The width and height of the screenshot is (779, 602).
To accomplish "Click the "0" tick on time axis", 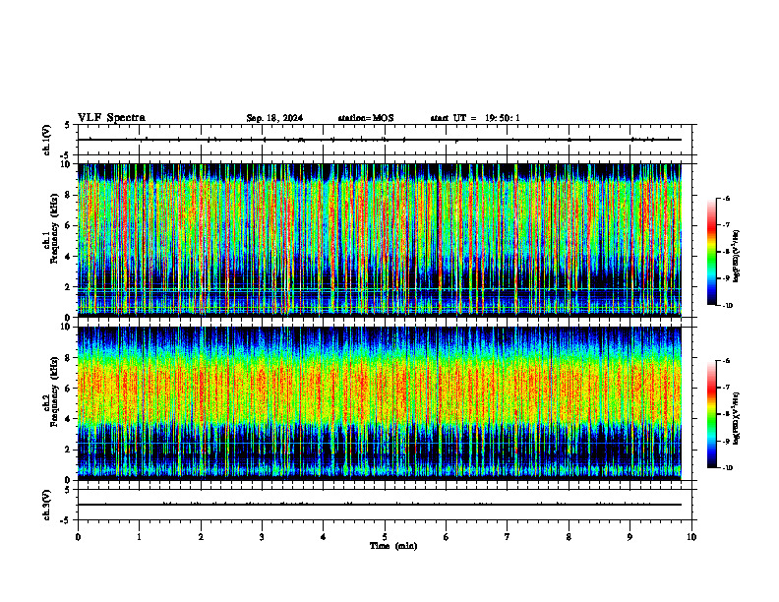I will 78,537.
